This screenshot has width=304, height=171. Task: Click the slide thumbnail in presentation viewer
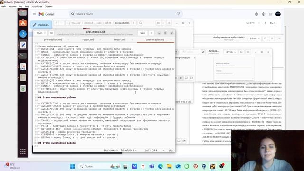point(234,68)
